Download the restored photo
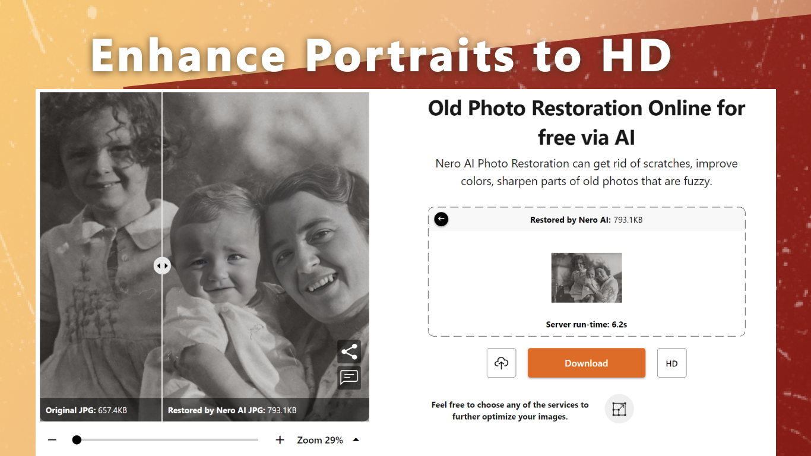Screen dimensions: 811x456 (x=587, y=363)
